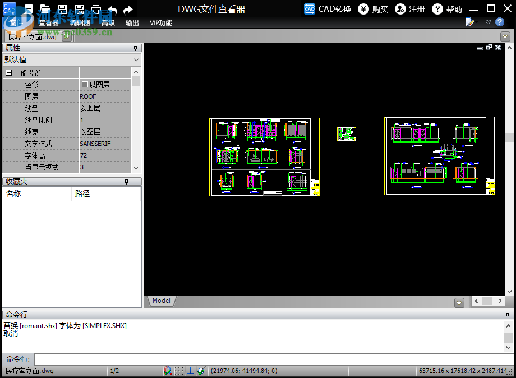This screenshot has width=516, height=378.
Task: Click in the 命令行 input field
Action: (274, 359)
